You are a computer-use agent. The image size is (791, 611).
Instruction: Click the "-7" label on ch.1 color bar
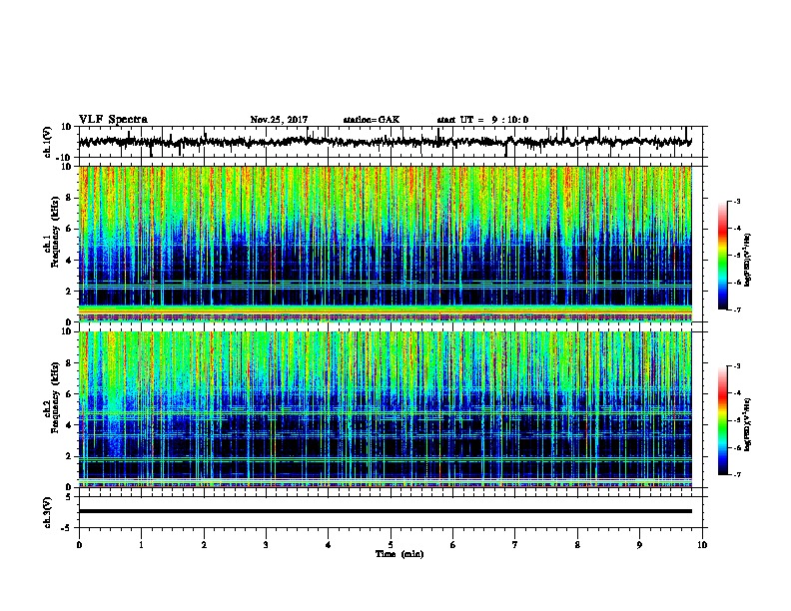click(x=736, y=309)
